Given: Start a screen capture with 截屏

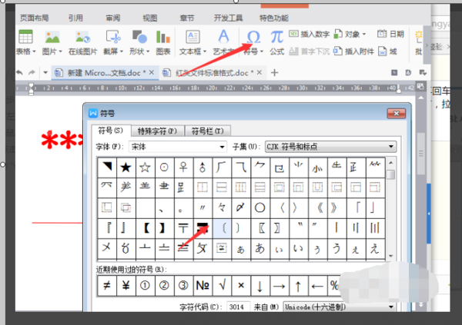Looking at the screenshot, I should click(x=113, y=37).
